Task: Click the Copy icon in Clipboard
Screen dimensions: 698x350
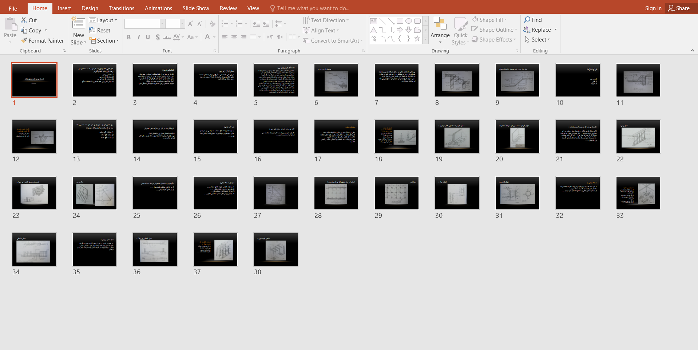Action: (x=24, y=30)
